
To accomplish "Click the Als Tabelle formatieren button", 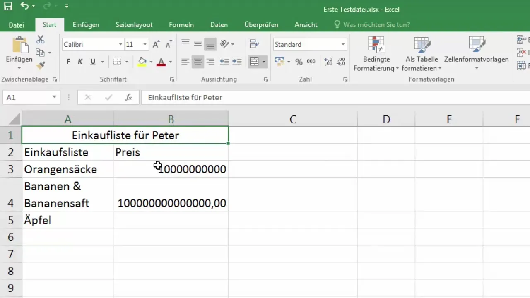I will click(422, 54).
